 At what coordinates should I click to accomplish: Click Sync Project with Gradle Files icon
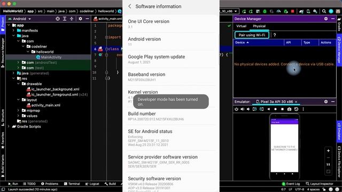point(301,11)
